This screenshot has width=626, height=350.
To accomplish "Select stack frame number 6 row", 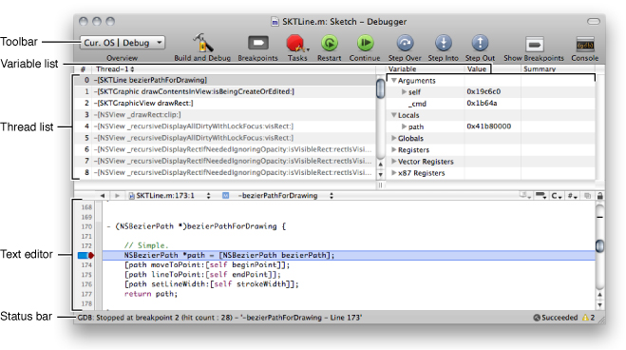I will 224,149.
